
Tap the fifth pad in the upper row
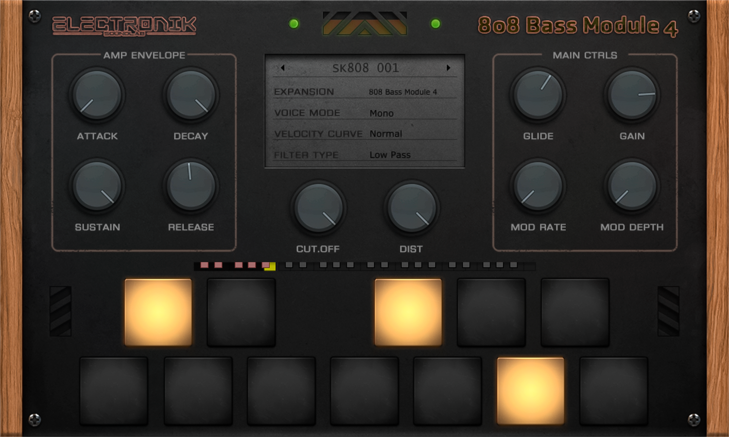point(575,312)
